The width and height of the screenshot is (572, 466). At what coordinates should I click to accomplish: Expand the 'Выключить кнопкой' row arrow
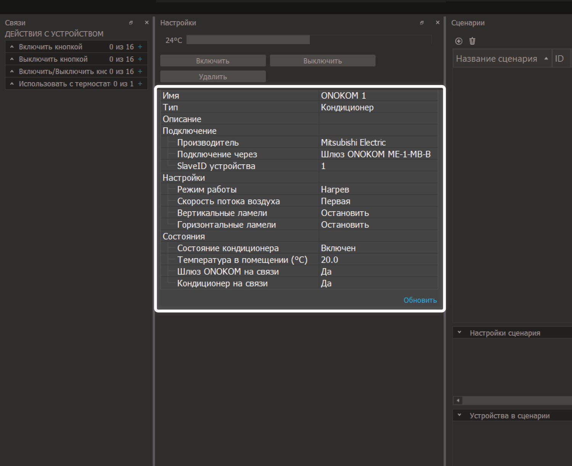pyautogui.click(x=12, y=59)
